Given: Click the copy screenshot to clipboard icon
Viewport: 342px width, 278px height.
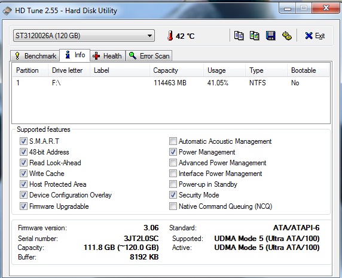Looking at the screenshot, I should pos(254,36).
